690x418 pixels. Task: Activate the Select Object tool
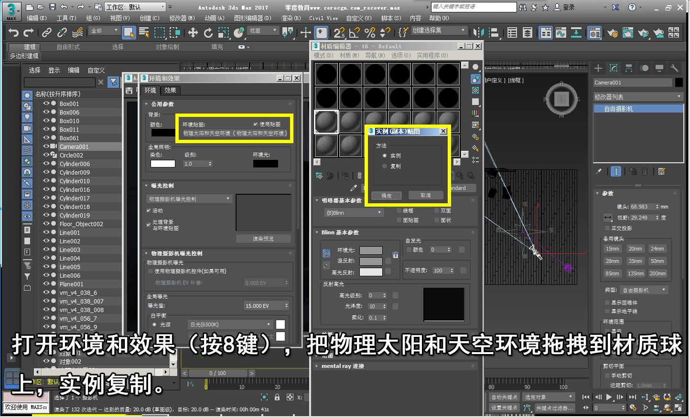[x=129, y=32]
